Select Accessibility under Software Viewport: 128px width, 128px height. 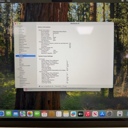(23, 79)
